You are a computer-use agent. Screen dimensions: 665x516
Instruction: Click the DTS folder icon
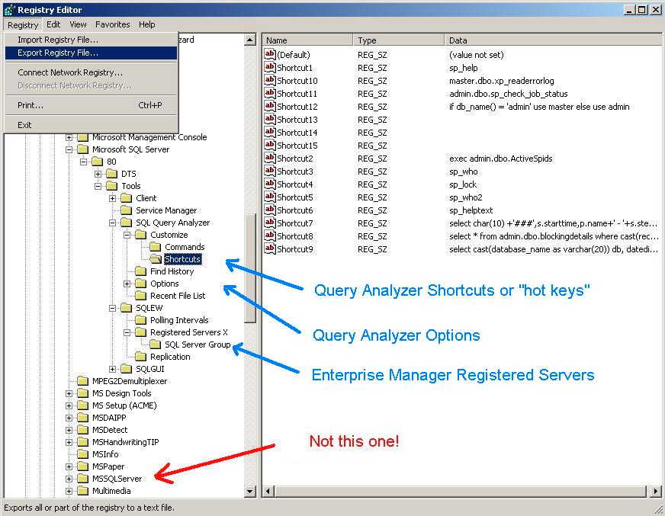pyautogui.click(x=112, y=174)
